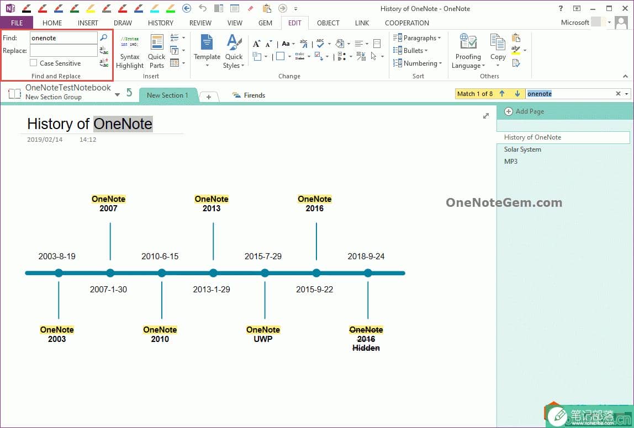
Task: Collapse the ribbon with the chevron
Action: click(626, 76)
